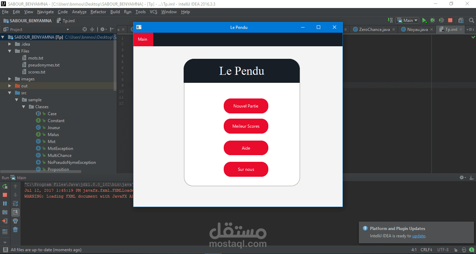Click CRLF line separator in status bar
This screenshot has height=254, width=476.
click(427, 249)
